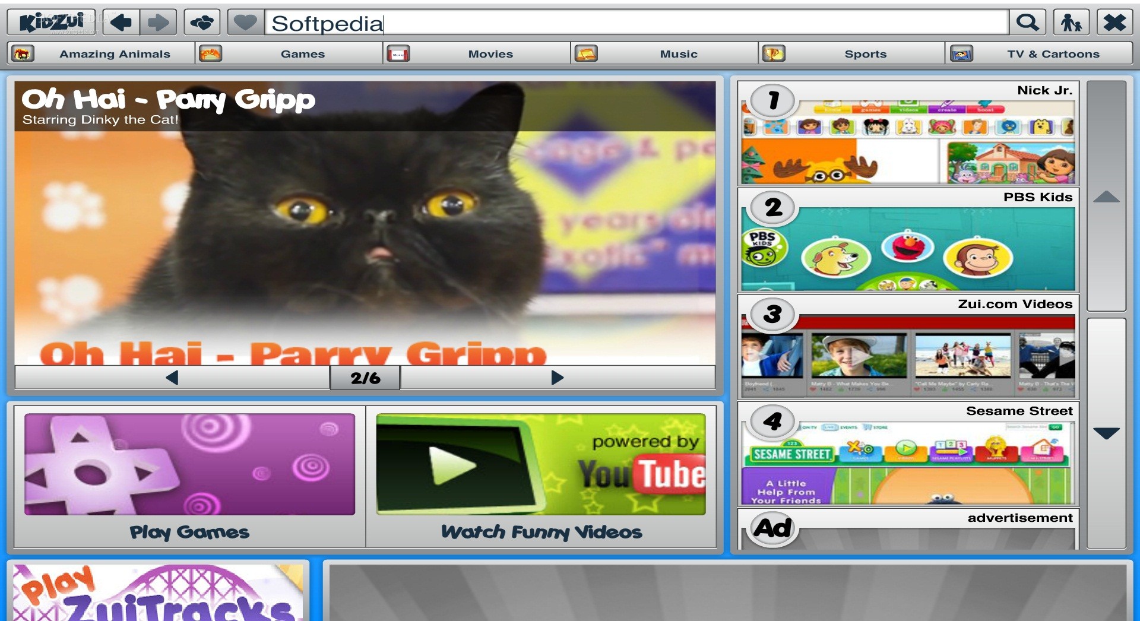Click the number 2 rank badge
The image size is (1140, 621).
772,207
